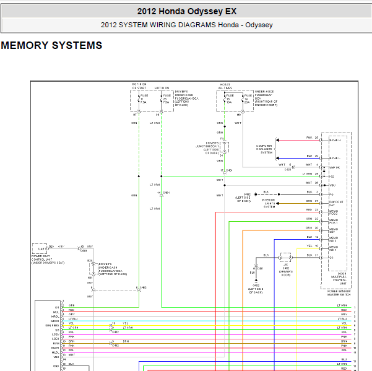
Task: Click the "HOT IN ON OR START" label
Action: [139, 86]
